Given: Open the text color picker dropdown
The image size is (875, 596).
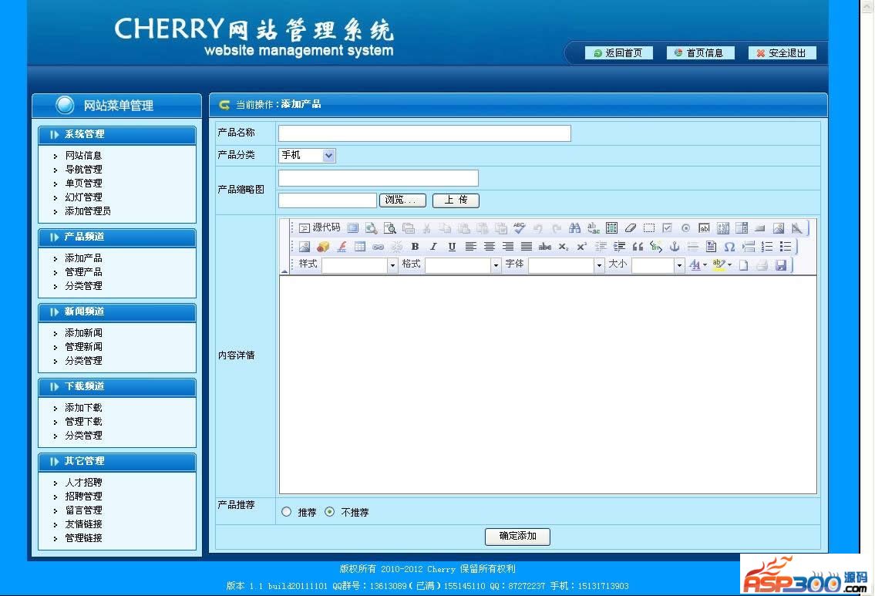Looking at the screenshot, I should coord(698,265).
